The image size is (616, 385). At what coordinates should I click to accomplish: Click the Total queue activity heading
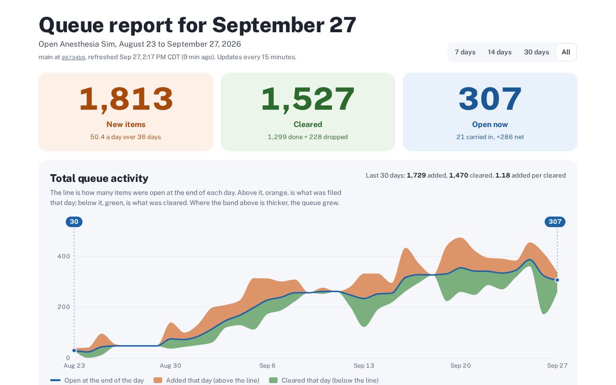pyautogui.click(x=99, y=179)
